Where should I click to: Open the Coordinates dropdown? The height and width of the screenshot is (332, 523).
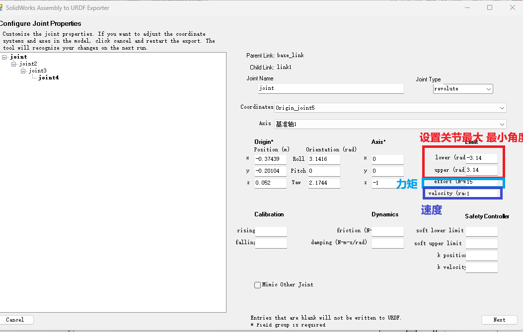click(390, 108)
